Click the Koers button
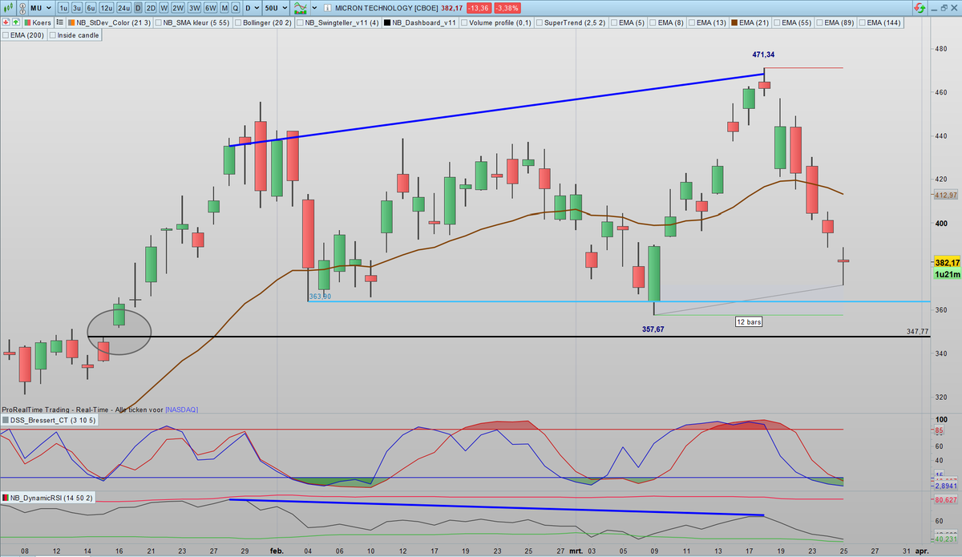This screenshot has height=557, width=962. pyautogui.click(x=39, y=22)
